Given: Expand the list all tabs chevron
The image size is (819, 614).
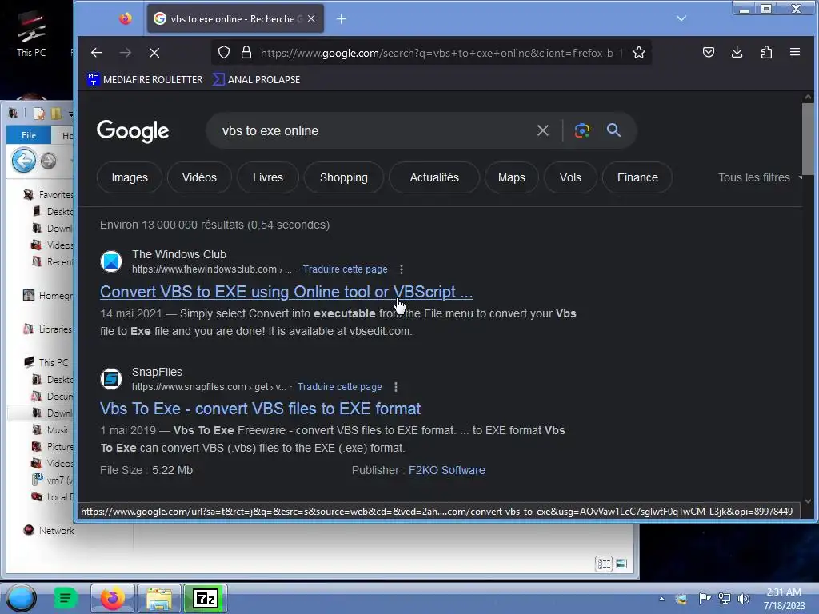Looking at the screenshot, I should [681, 18].
